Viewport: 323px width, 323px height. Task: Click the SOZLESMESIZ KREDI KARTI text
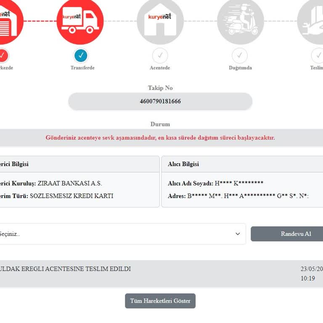71,196
